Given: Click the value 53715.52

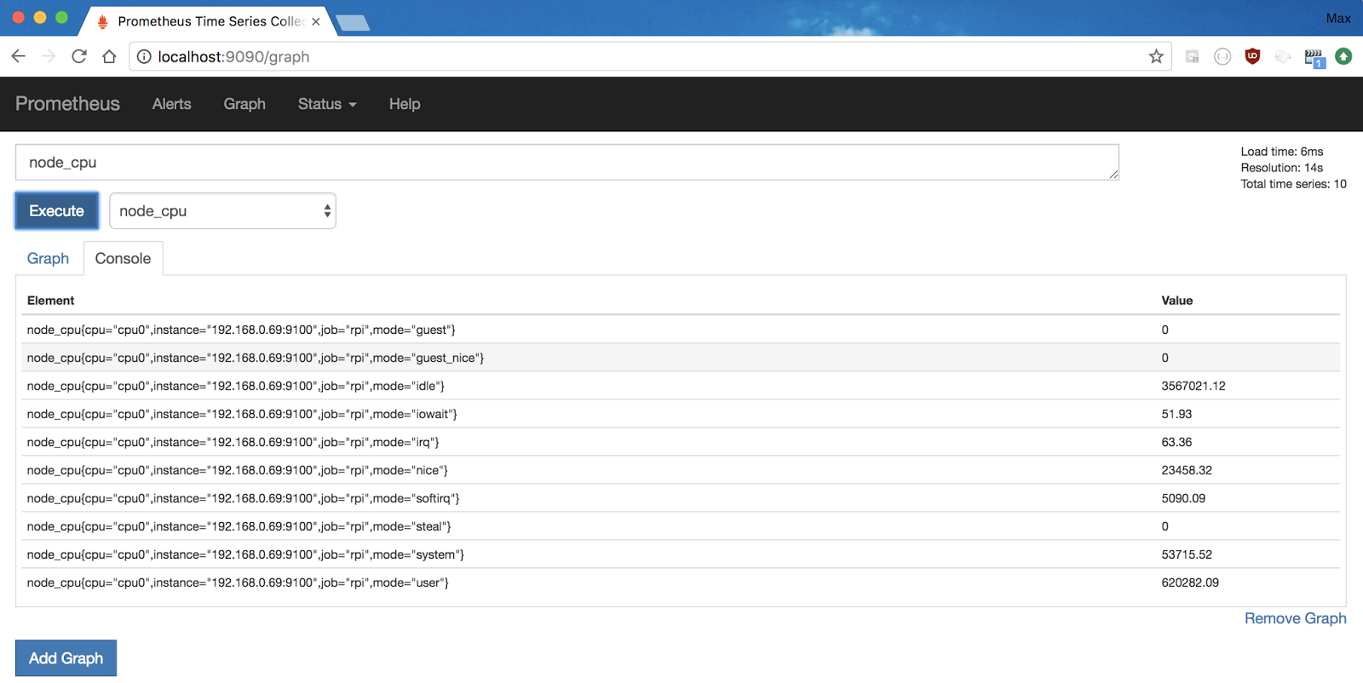Looking at the screenshot, I should click(x=1187, y=554).
